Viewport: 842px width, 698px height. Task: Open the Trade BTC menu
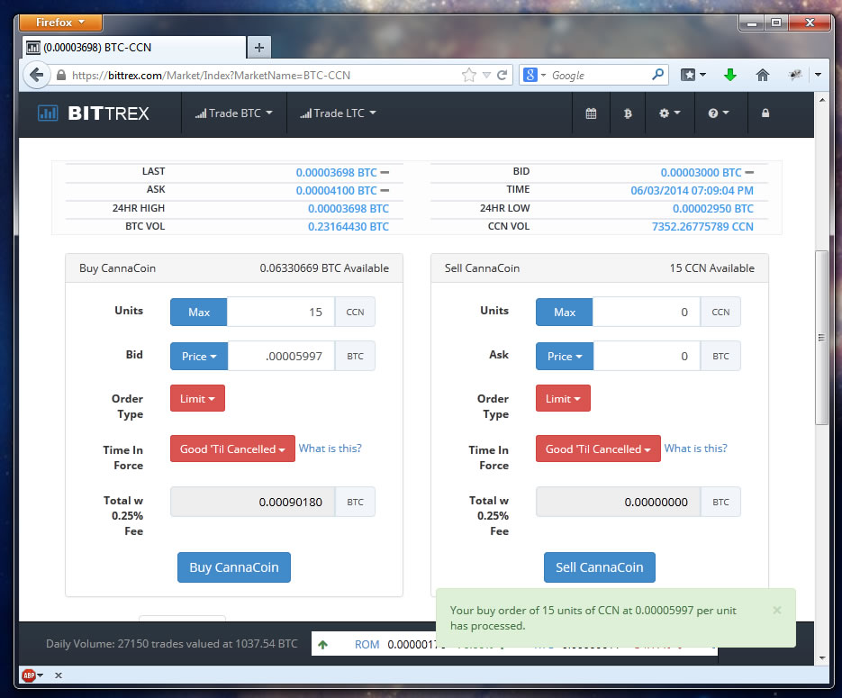pos(233,113)
